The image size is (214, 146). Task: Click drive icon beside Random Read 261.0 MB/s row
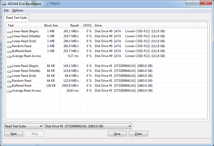coord(9,47)
